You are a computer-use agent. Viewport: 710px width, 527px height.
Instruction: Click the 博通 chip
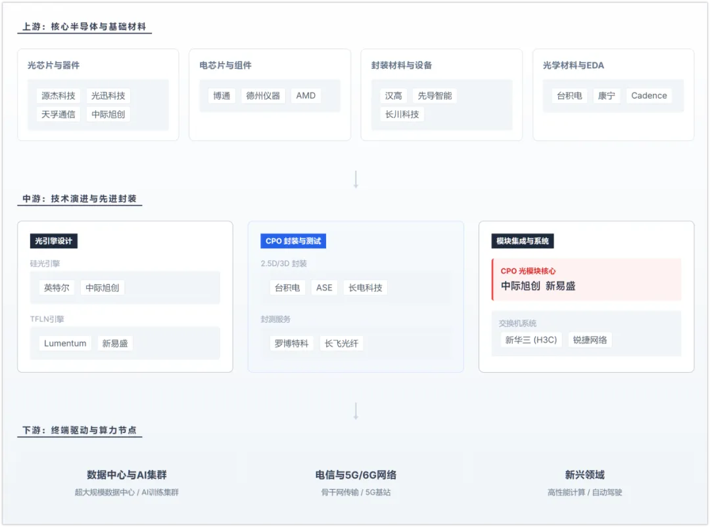point(222,96)
